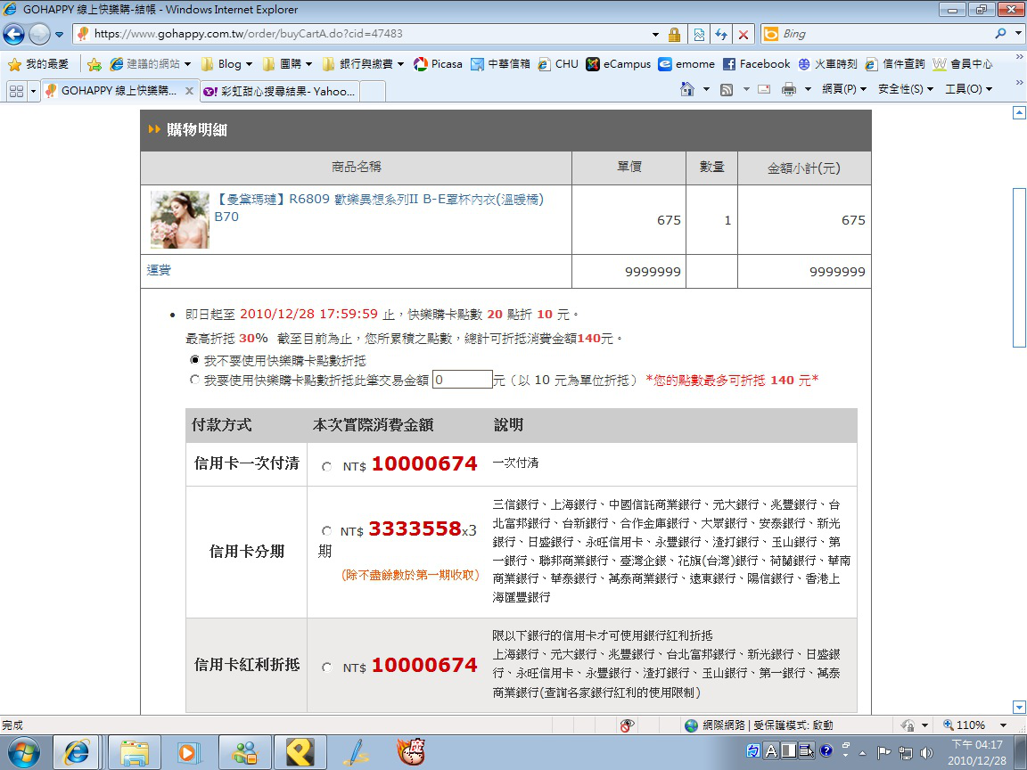Select 信用卡紅利折抵 payment radio
This screenshot has width=1027, height=770.
pos(327,668)
